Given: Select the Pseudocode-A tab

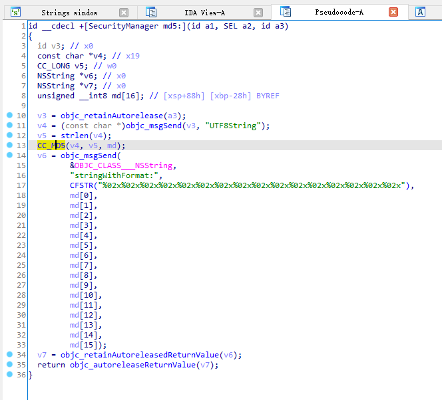Looking at the screenshot, I should point(339,12).
